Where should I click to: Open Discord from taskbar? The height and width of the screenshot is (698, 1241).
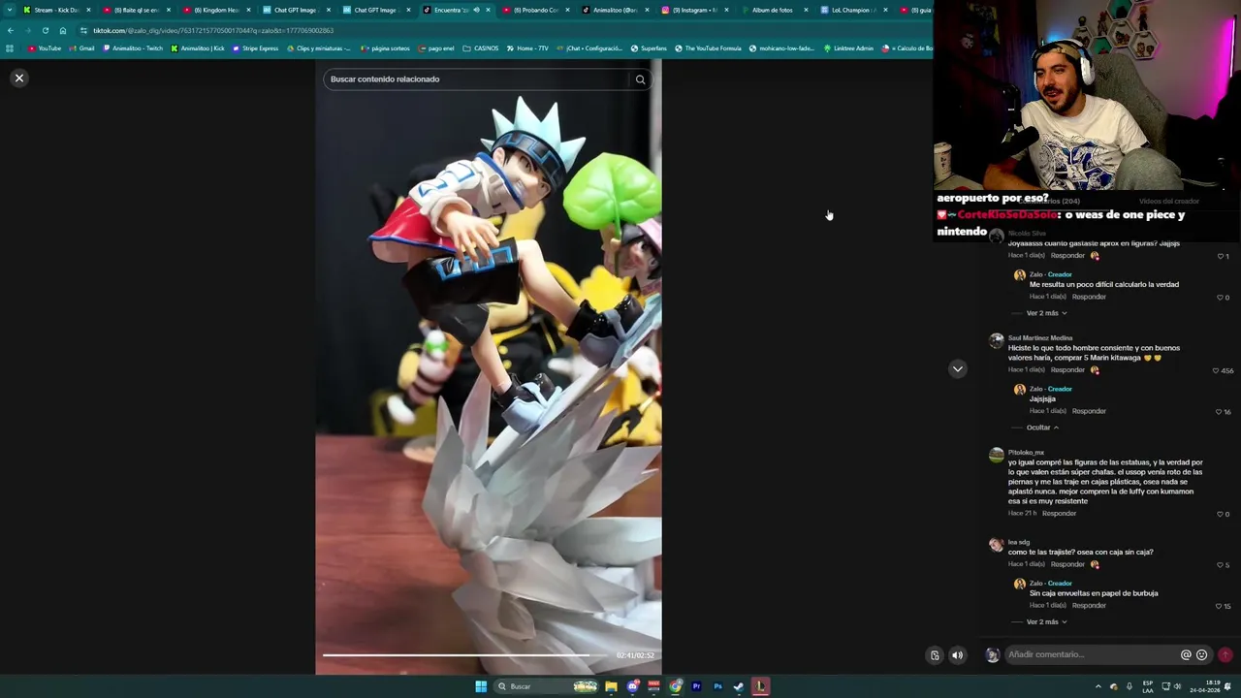click(633, 686)
